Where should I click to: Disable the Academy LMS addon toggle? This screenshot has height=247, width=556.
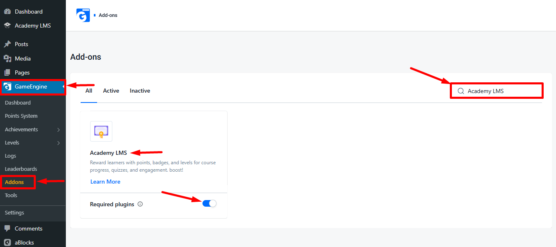[209, 203]
